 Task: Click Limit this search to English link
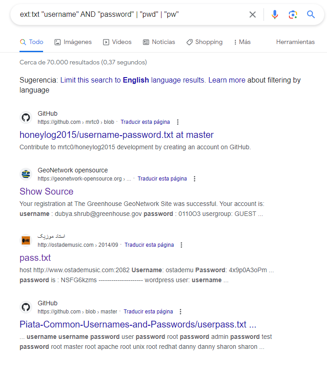point(132,80)
